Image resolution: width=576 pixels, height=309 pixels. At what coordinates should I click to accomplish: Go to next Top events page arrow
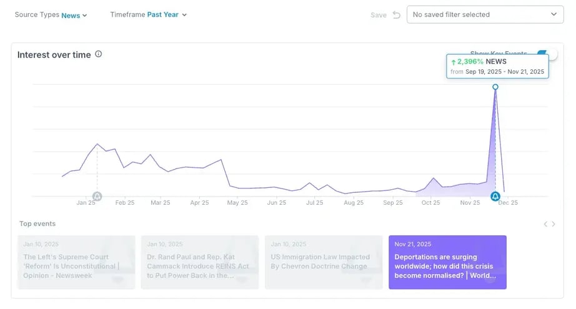click(x=554, y=224)
